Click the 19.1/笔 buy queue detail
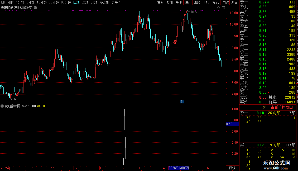The image size is (298, 171). [x=274, y=145]
